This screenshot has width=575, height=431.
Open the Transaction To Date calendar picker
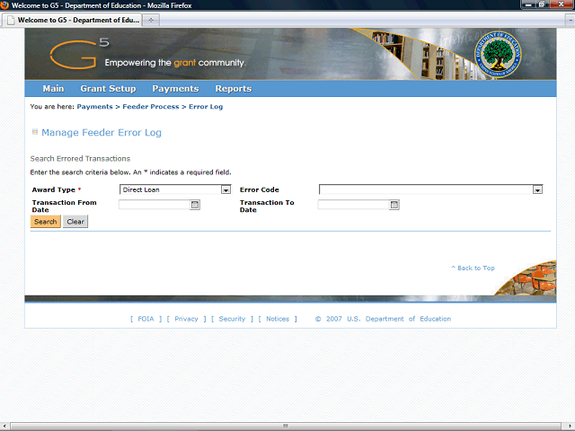[x=394, y=205]
